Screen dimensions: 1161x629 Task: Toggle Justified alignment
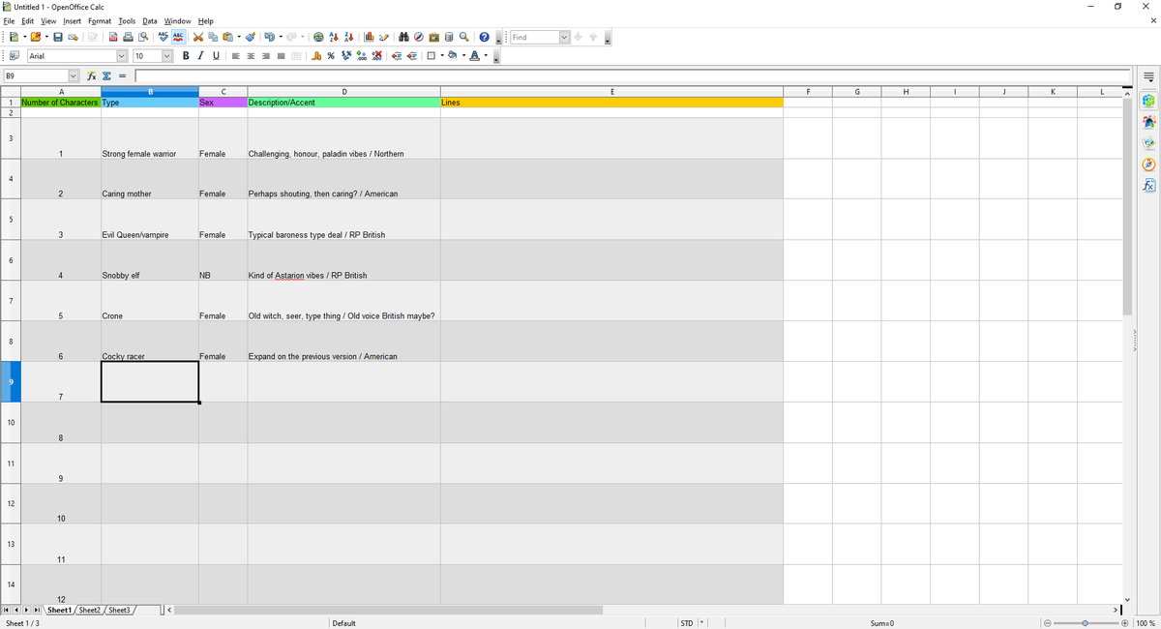pyautogui.click(x=281, y=55)
